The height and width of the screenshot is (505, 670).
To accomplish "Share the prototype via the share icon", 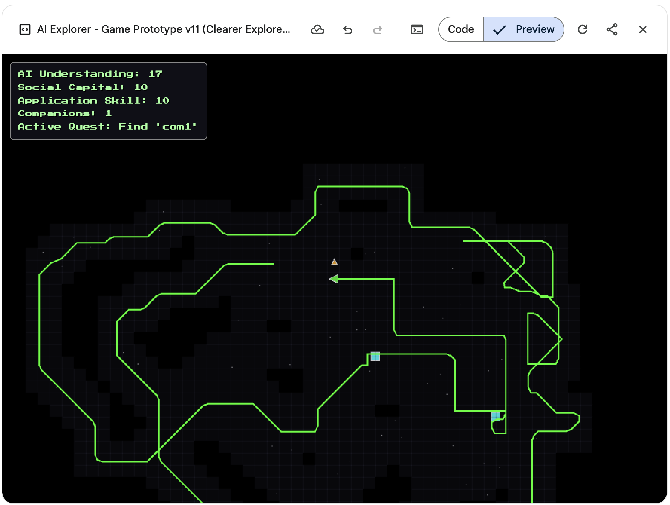I will 612,29.
